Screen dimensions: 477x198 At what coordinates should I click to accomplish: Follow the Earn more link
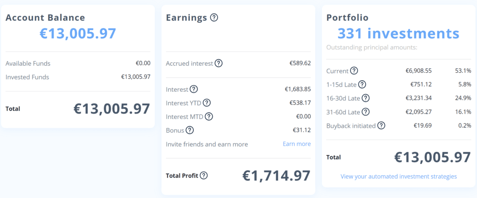pyautogui.click(x=297, y=144)
